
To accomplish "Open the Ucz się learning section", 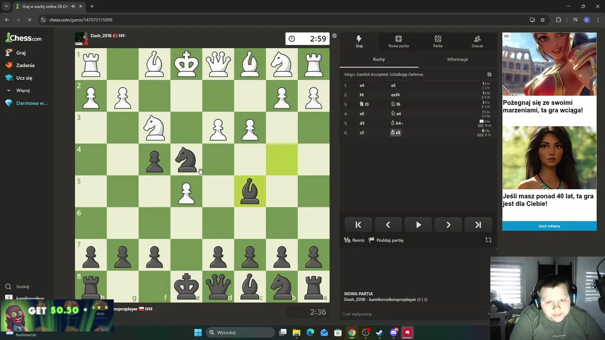I will tap(19, 77).
